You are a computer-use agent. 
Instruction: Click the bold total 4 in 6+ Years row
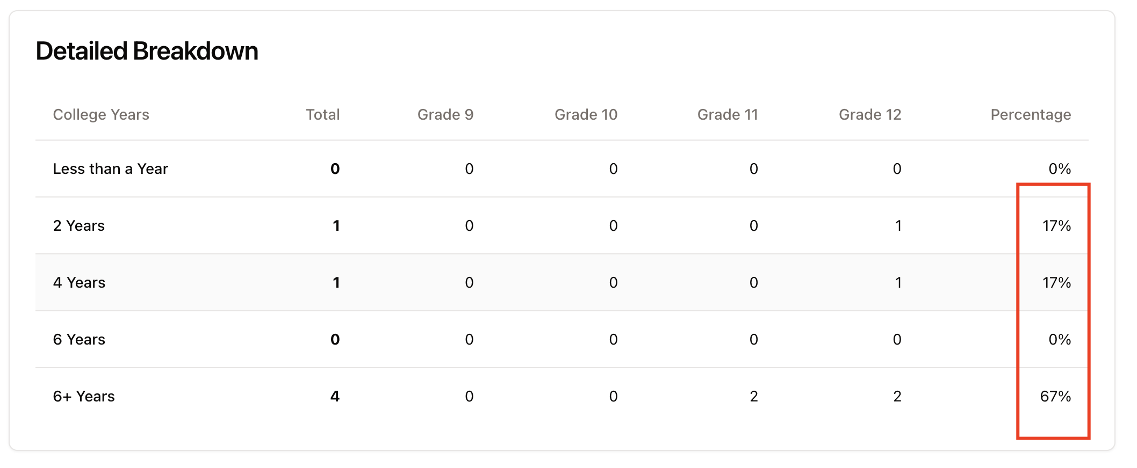335,396
